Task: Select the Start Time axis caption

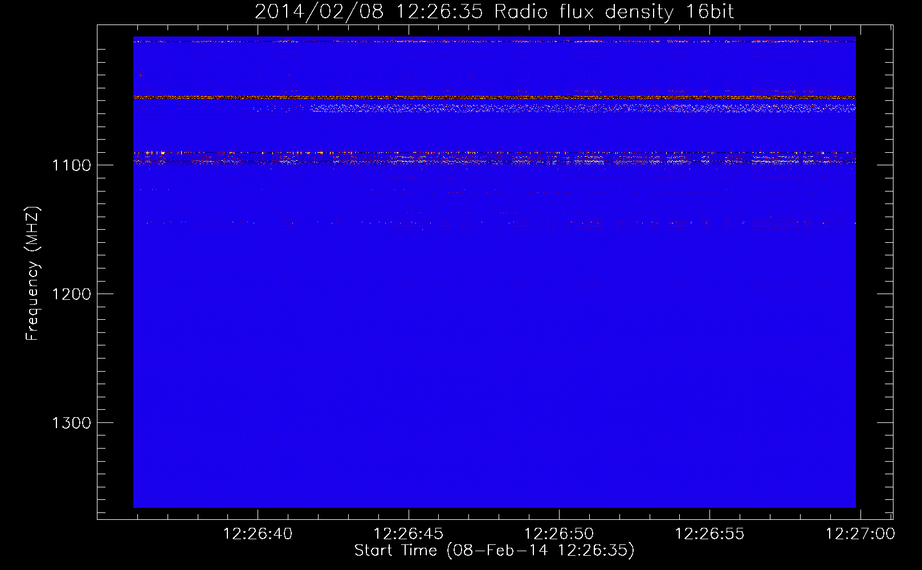Action: (x=494, y=551)
